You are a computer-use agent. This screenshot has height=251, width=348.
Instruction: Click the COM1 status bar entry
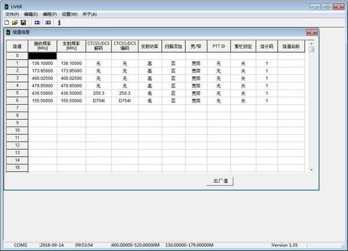[20, 245]
